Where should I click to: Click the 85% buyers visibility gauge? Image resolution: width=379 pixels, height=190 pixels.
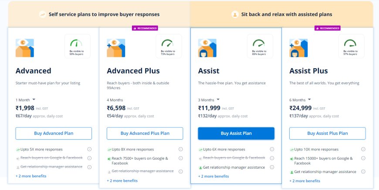(x=260, y=46)
